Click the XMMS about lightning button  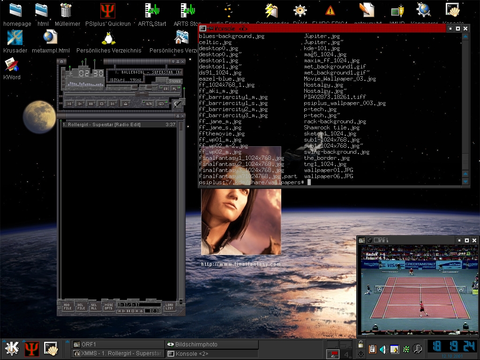click(177, 104)
